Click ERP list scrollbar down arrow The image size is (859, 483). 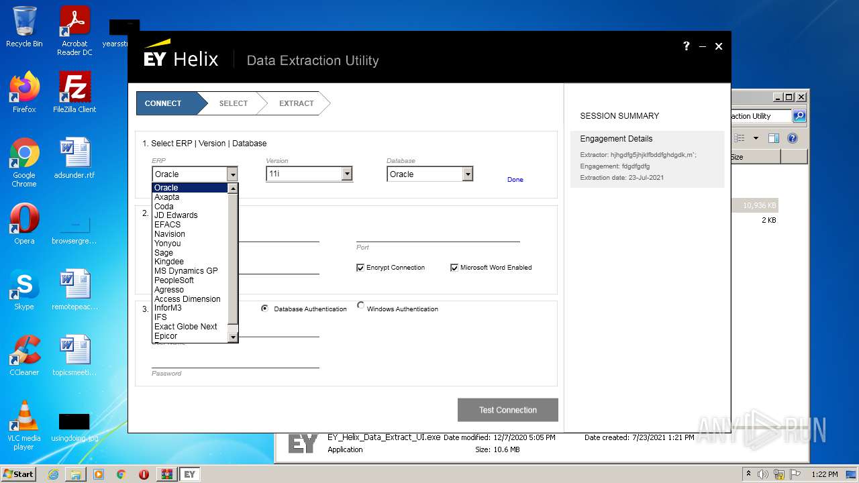[233, 337]
